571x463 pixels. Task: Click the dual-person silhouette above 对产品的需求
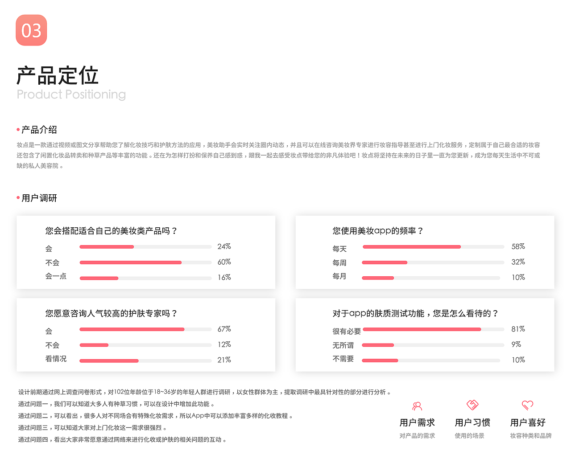(417, 406)
